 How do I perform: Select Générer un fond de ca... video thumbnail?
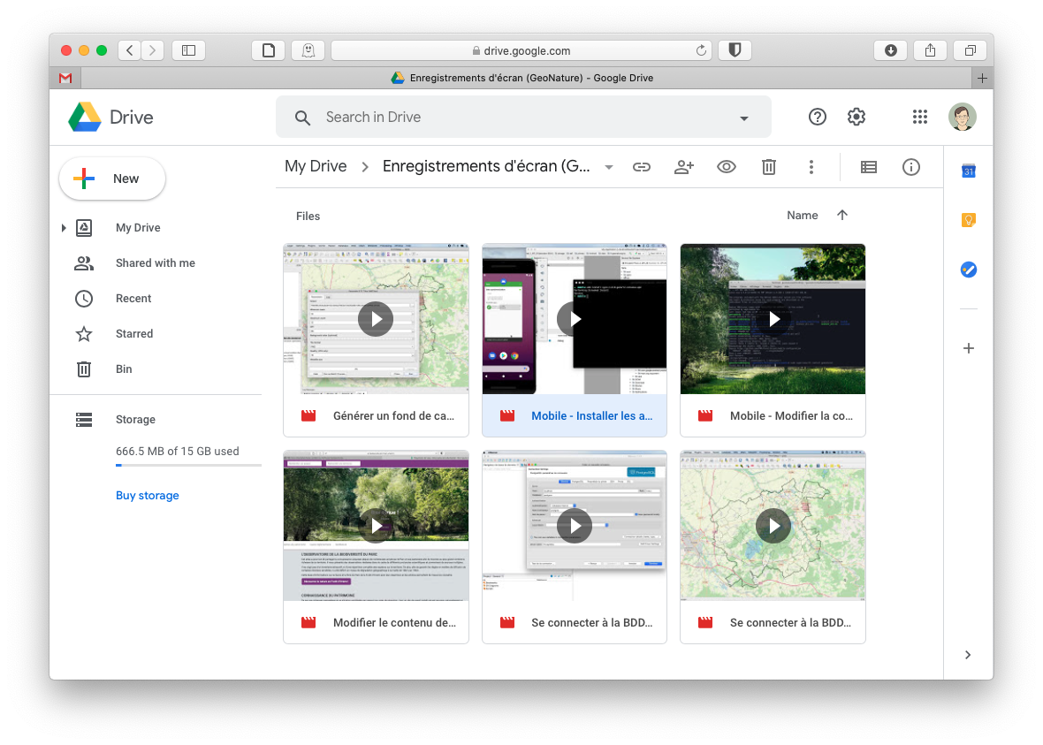tap(376, 319)
